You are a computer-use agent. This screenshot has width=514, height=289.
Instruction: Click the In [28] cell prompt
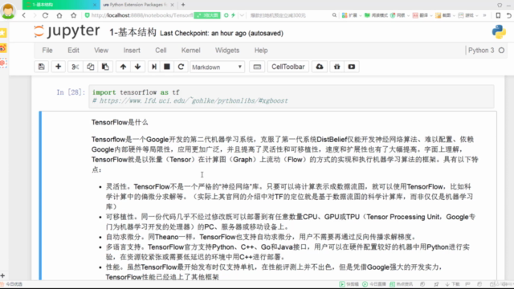pos(71,92)
